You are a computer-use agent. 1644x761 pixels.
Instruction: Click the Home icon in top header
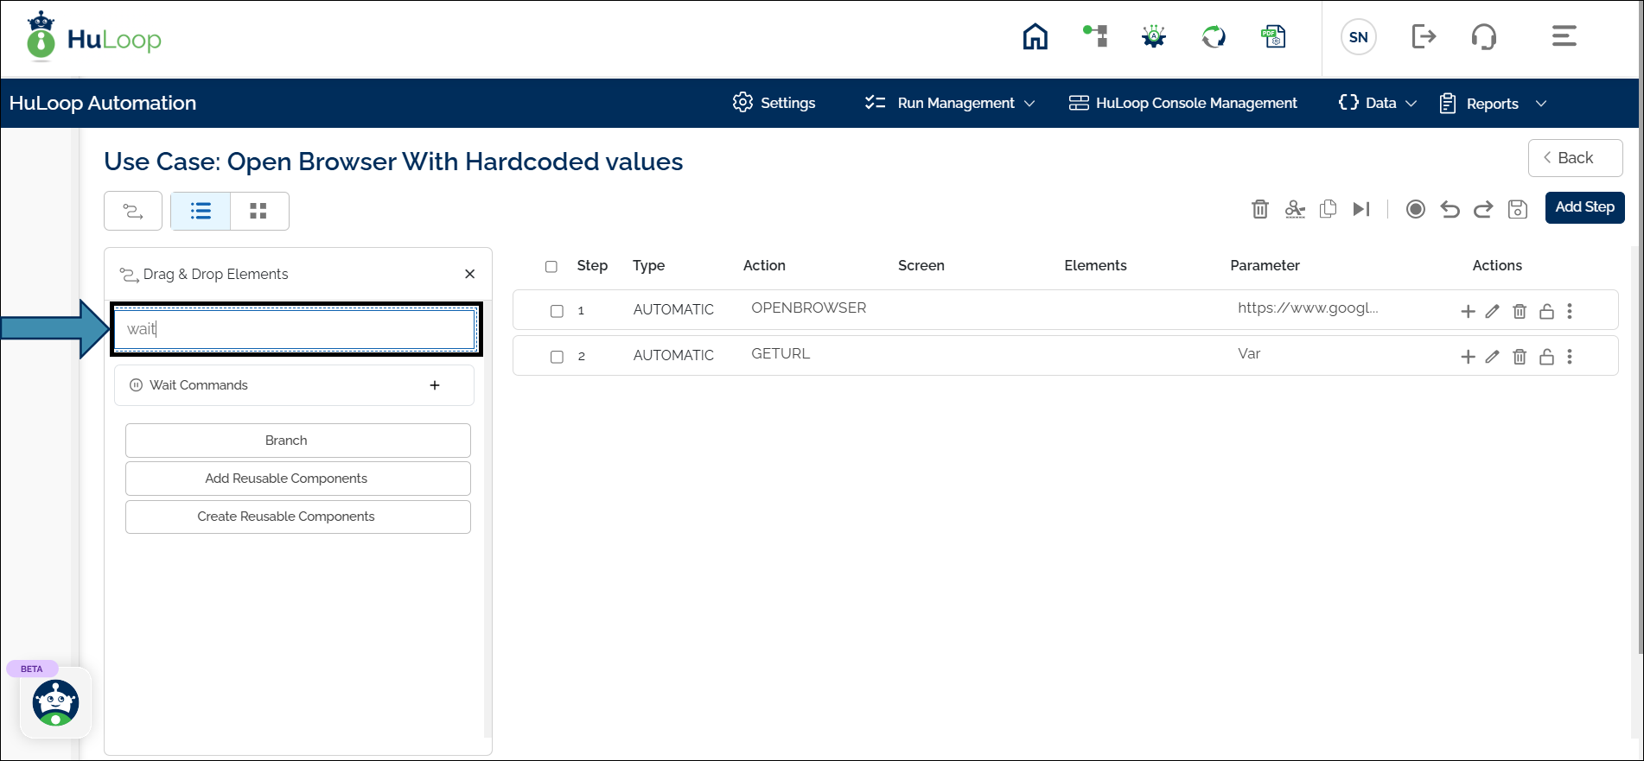[x=1035, y=36]
